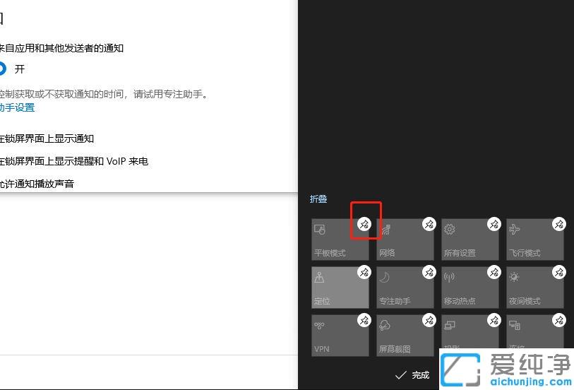Unpin the 飞行模式 quick action
This screenshot has height=390, width=574.
558,224
